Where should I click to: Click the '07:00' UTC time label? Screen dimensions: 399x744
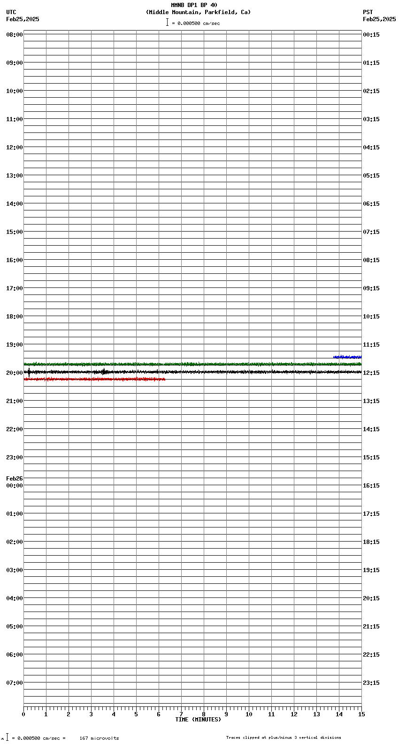pos(15,683)
